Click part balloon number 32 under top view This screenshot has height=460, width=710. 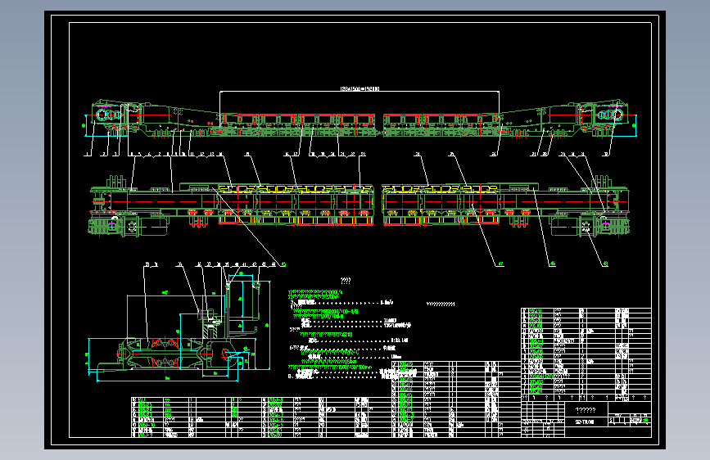coord(605,154)
